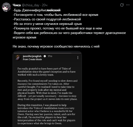
Task: Click jenniferjenglish's small story avatar
Action: point(18,58)
